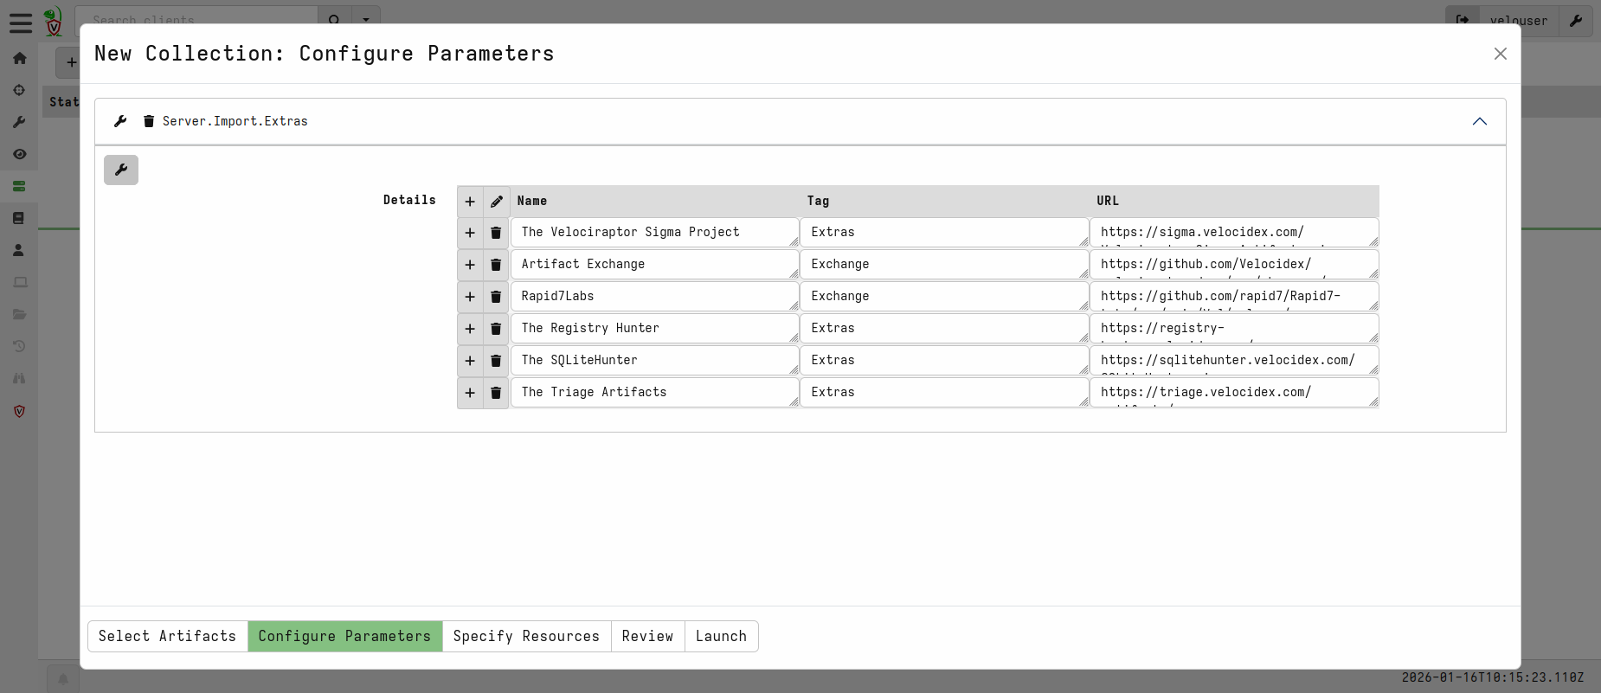Add a row after Rapid7Labs
This screenshot has width=1601, height=693.
pyautogui.click(x=470, y=297)
